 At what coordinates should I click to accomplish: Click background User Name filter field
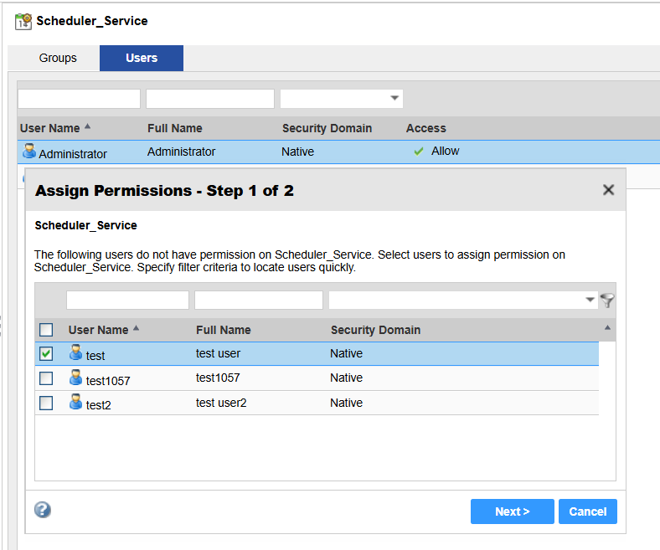79,99
